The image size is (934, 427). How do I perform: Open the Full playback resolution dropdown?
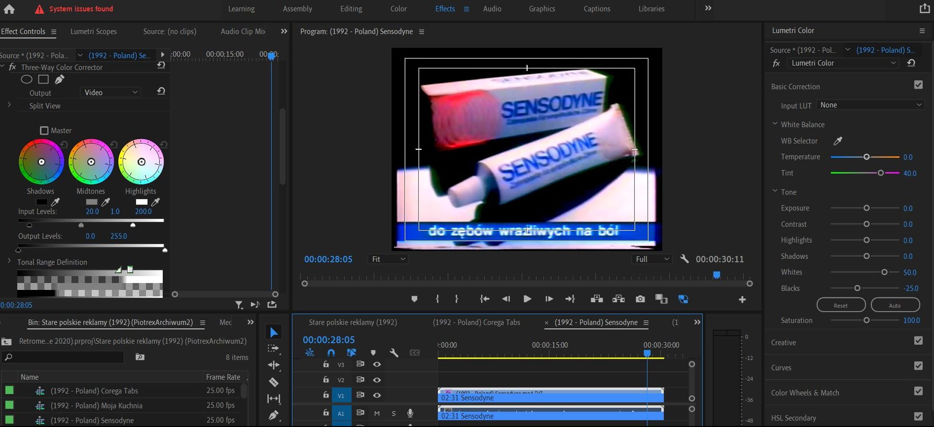(652, 259)
